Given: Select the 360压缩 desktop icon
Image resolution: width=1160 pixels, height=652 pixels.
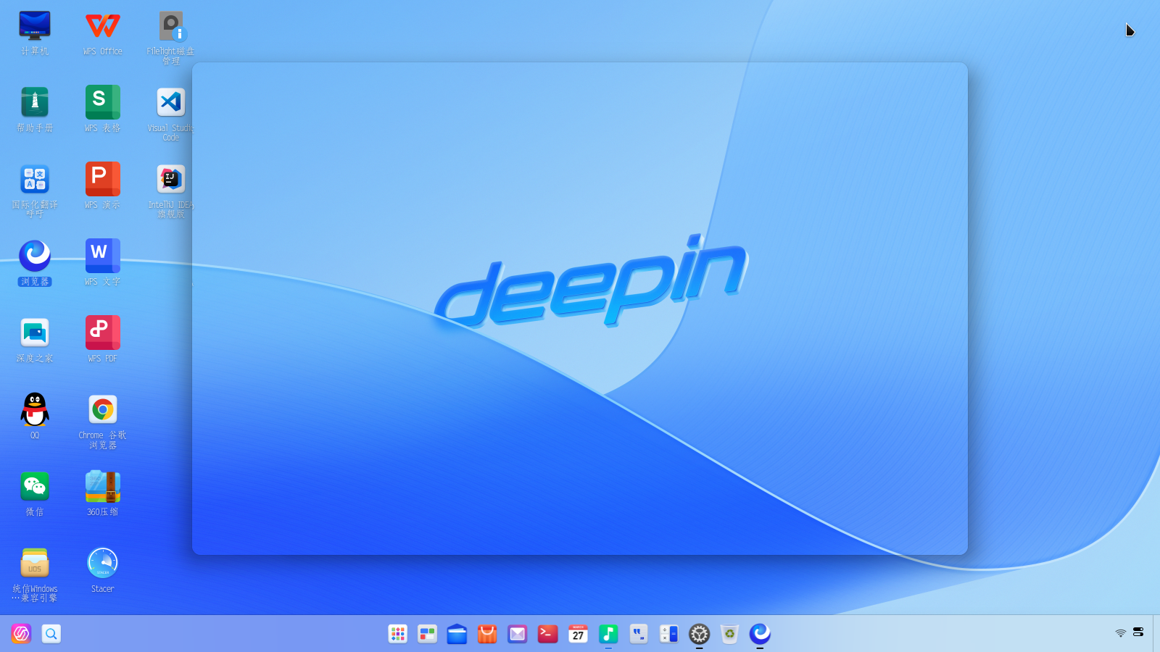Looking at the screenshot, I should (103, 486).
